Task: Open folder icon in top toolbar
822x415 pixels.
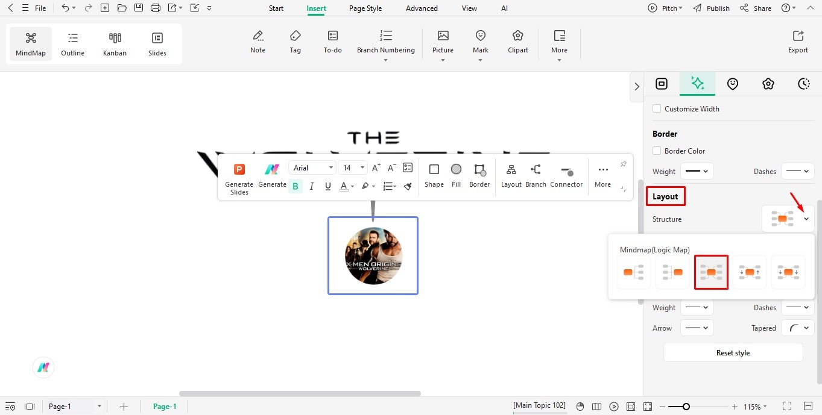Action: pos(122,8)
